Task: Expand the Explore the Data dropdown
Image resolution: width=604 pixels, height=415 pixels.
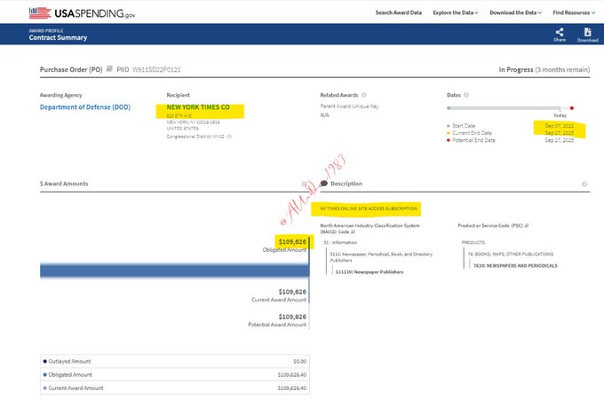Action: pyautogui.click(x=456, y=12)
